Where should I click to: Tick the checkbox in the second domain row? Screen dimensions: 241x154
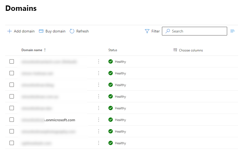(x=12, y=73)
